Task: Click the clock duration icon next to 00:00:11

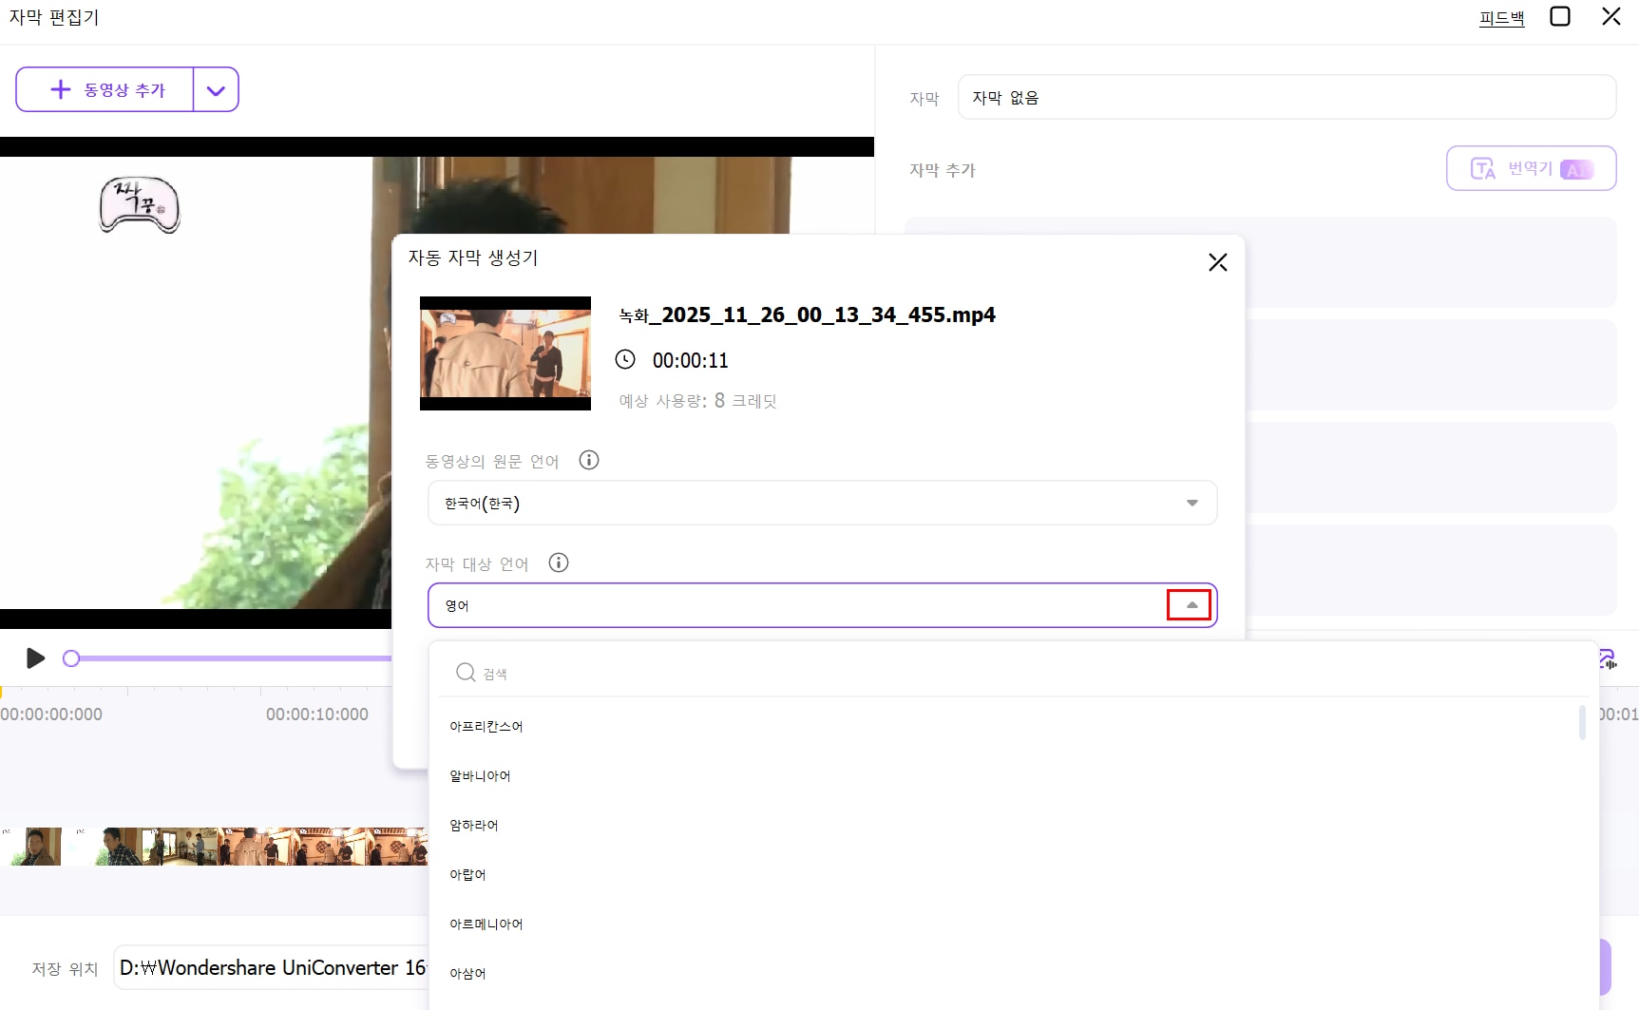Action: 625,359
